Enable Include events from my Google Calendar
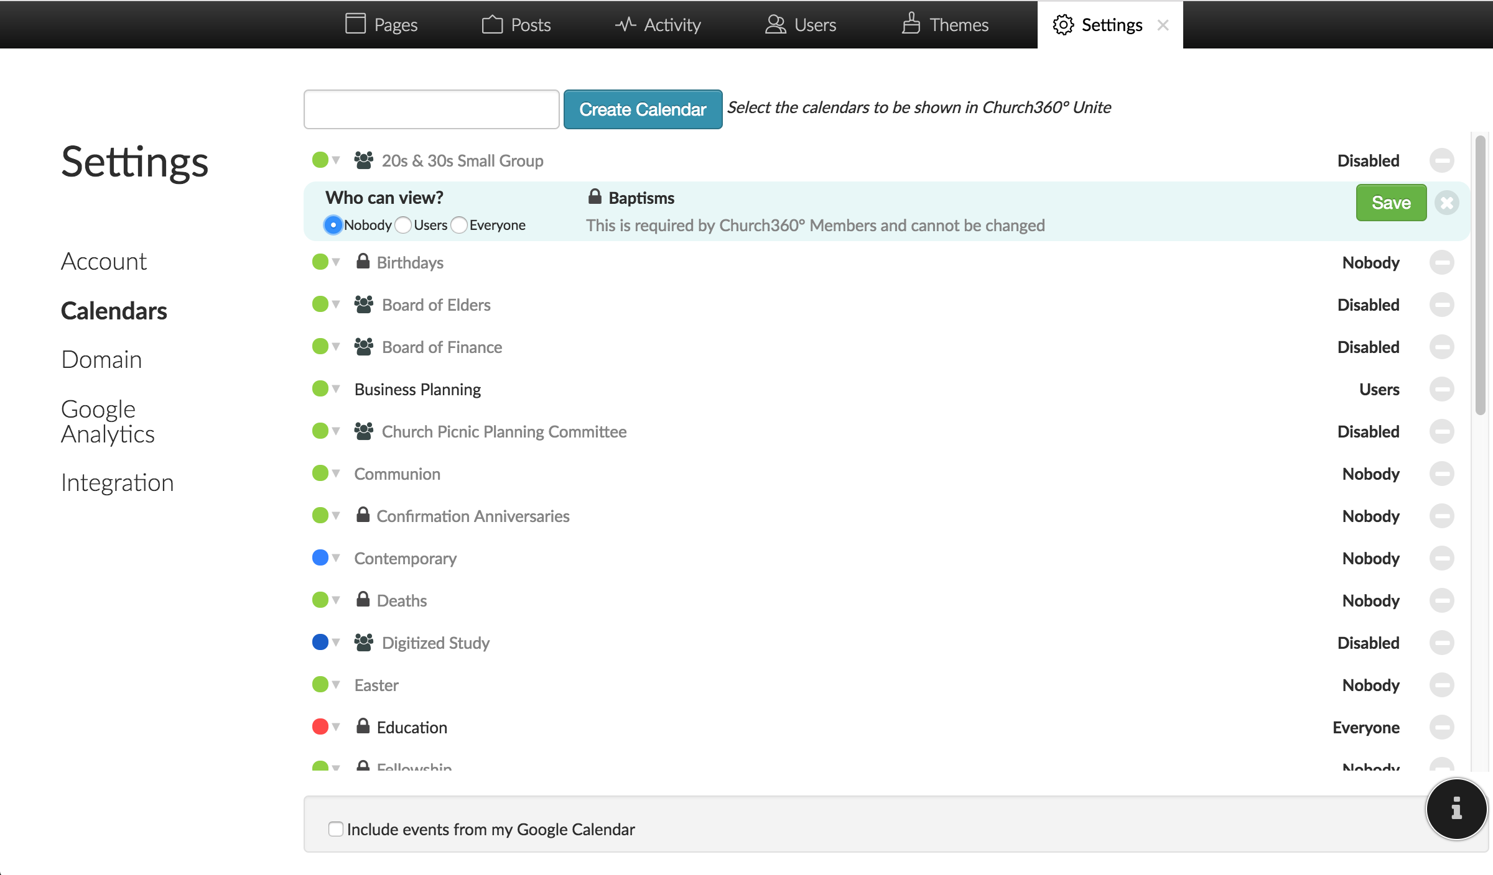The width and height of the screenshot is (1493, 875). [x=335, y=829]
